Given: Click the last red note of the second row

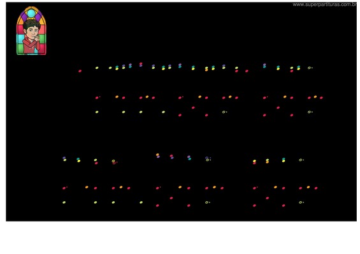Looking at the screenshot, I should click(x=321, y=98).
